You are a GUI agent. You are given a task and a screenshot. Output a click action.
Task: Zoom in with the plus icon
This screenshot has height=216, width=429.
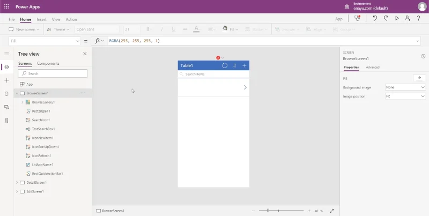pos(309,211)
